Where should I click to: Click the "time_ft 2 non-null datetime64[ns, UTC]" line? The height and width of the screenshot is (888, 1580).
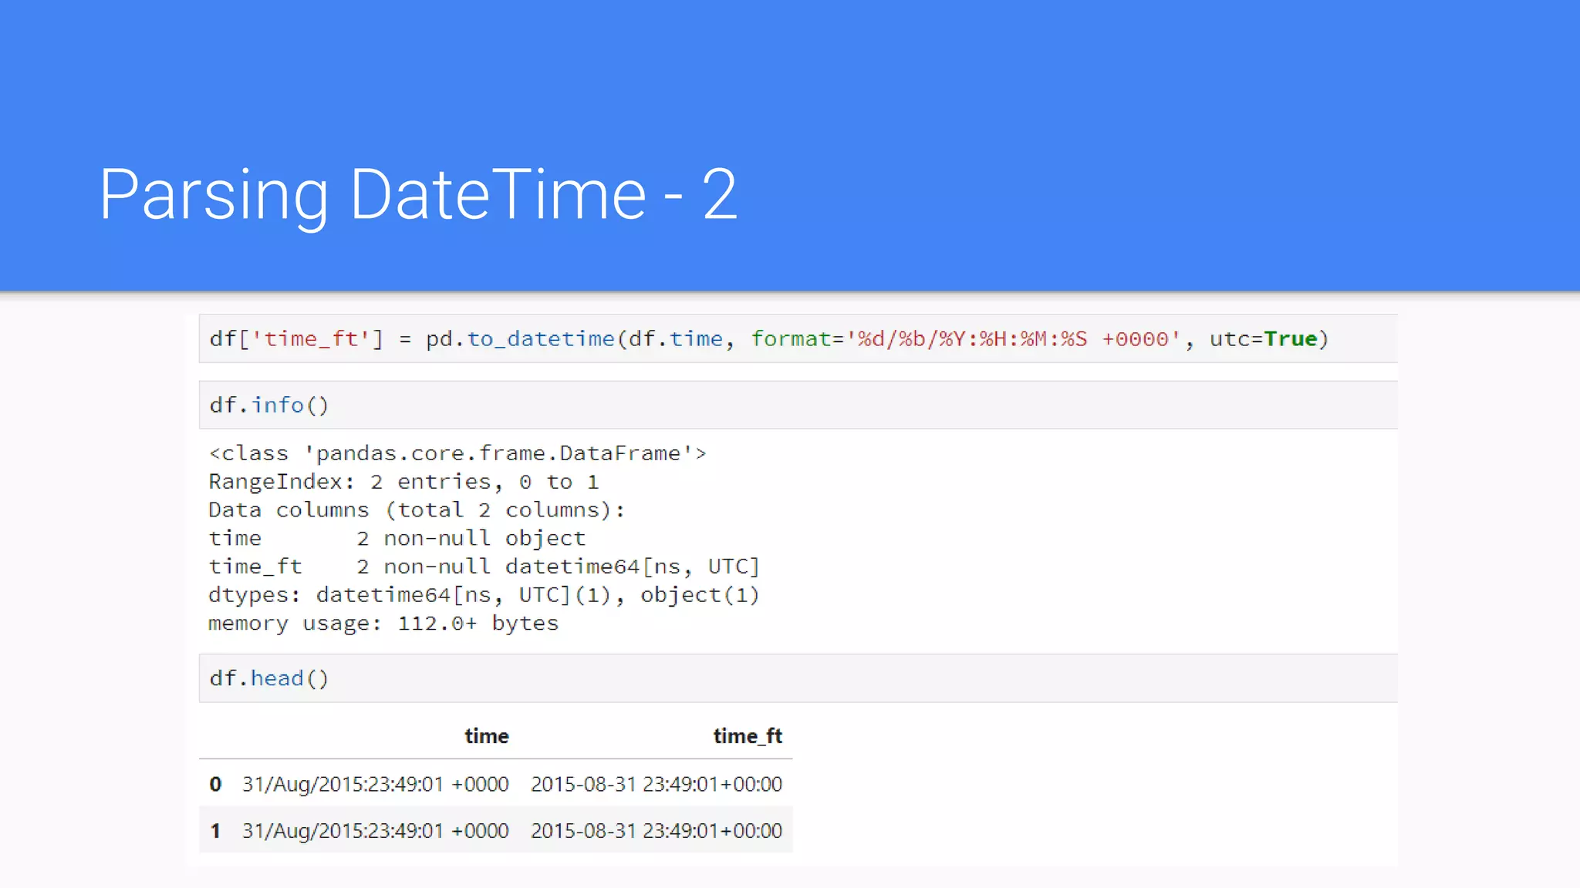pos(484,567)
